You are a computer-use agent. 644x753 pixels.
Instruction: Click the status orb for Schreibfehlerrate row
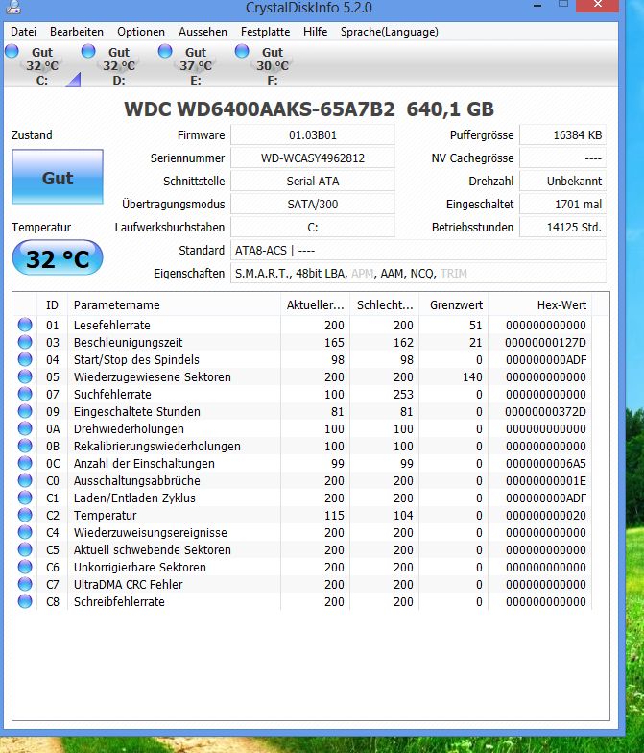coord(25,601)
